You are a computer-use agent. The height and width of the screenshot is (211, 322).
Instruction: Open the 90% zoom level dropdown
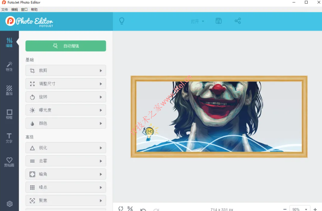pyautogui.click(x=300, y=208)
